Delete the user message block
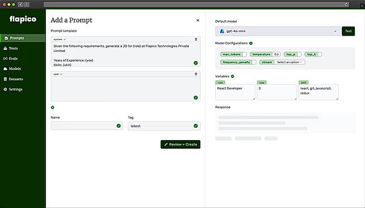 (195, 74)
